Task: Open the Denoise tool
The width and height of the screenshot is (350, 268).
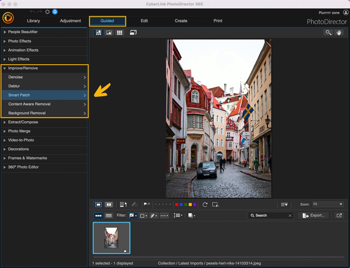Action: pos(44,77)
